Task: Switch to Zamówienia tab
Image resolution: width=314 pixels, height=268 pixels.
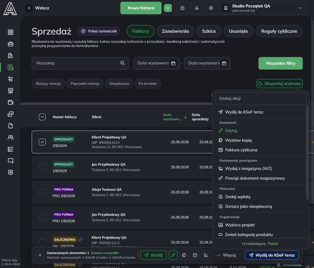Action: (175, 31)
